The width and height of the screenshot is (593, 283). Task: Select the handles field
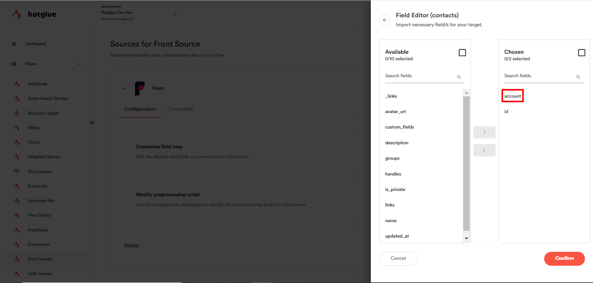click(x=393, y=174)
